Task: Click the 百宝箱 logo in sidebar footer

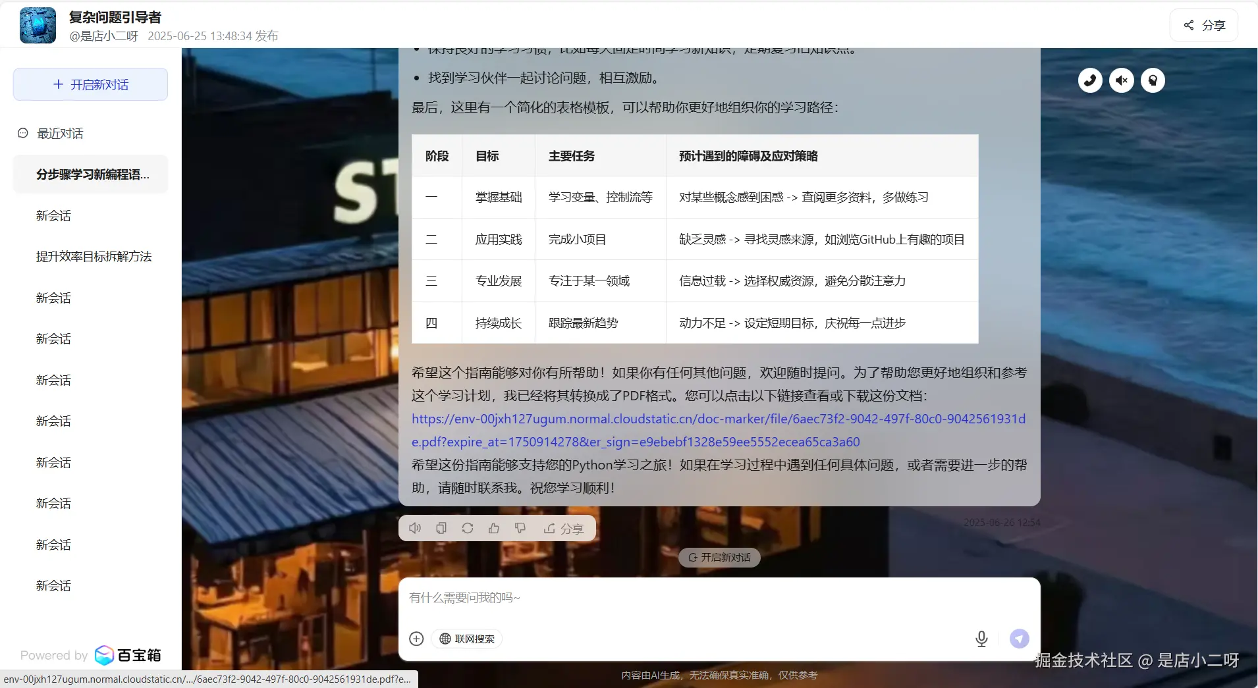Action: coord(128,655)
